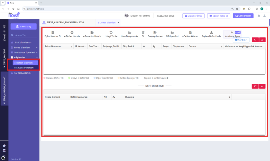The width and height of the screenshot is (270, 161).
Task: Click Hatalı e-Defter (0) legend
Action: [54, 78]
